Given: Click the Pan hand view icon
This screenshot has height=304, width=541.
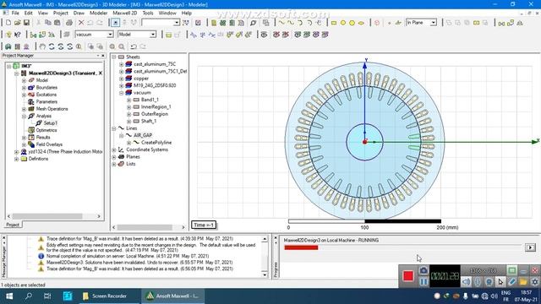Looking at the screenshot, I should (42, 46).
